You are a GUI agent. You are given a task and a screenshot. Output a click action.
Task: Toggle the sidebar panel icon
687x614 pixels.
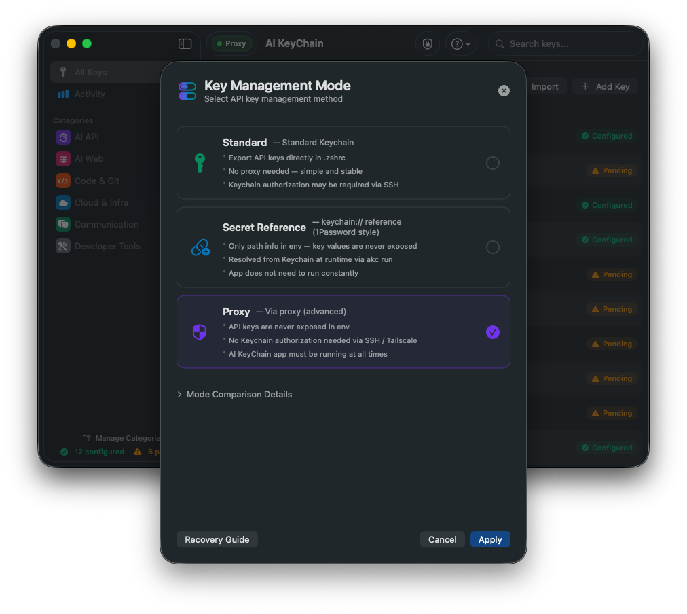click(185, 43)
